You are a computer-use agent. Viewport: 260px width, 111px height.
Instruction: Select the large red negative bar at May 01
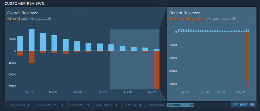point(157,70)
